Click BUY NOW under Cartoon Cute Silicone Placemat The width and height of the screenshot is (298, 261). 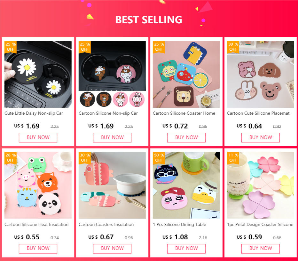[260, 137]
